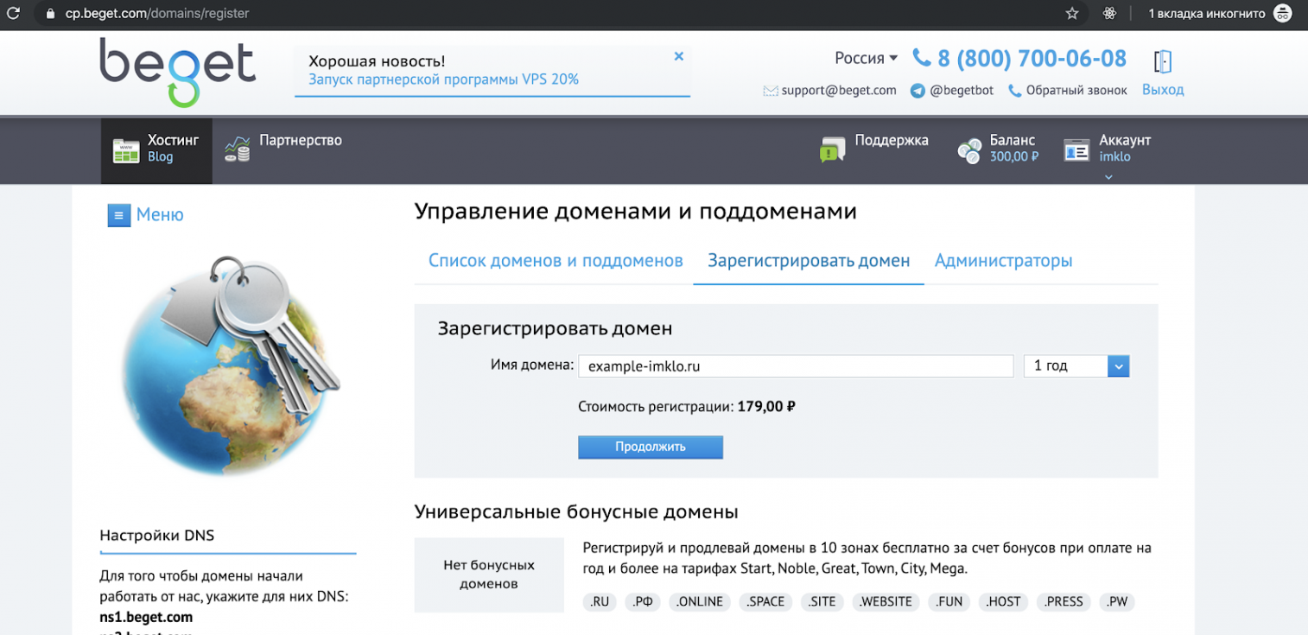This screenshot has width=1308, height=635.
Task: Select Зарегистрировать домен tab
Action: (809, 261)
